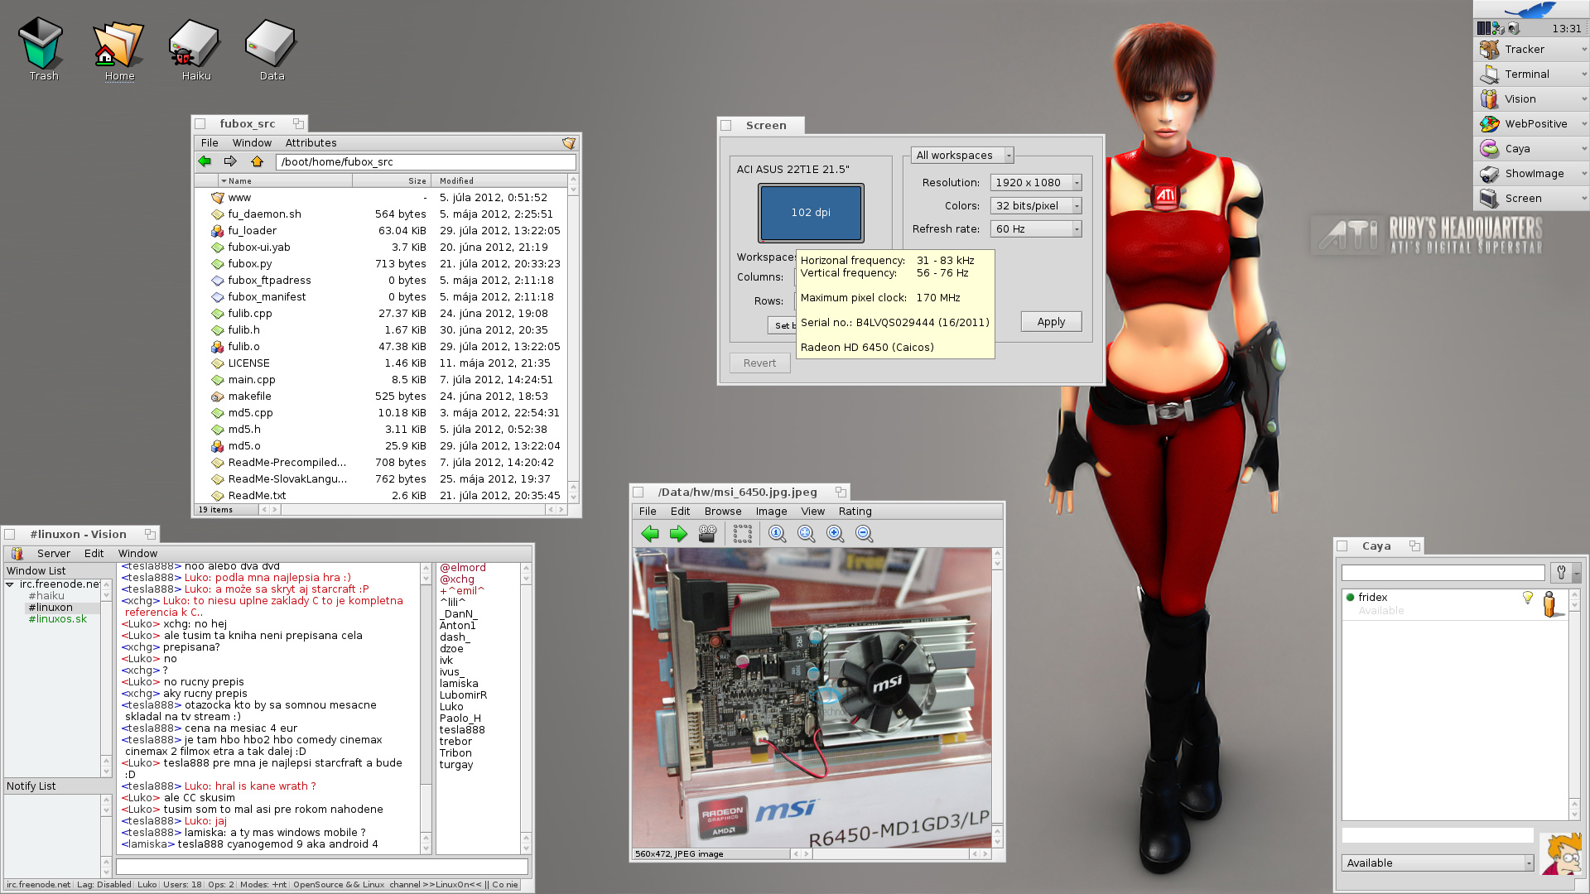The width and height of the screenshot is (1590, 894).
Task: Click the Vision chat message input field
Action: pos(321,867)
